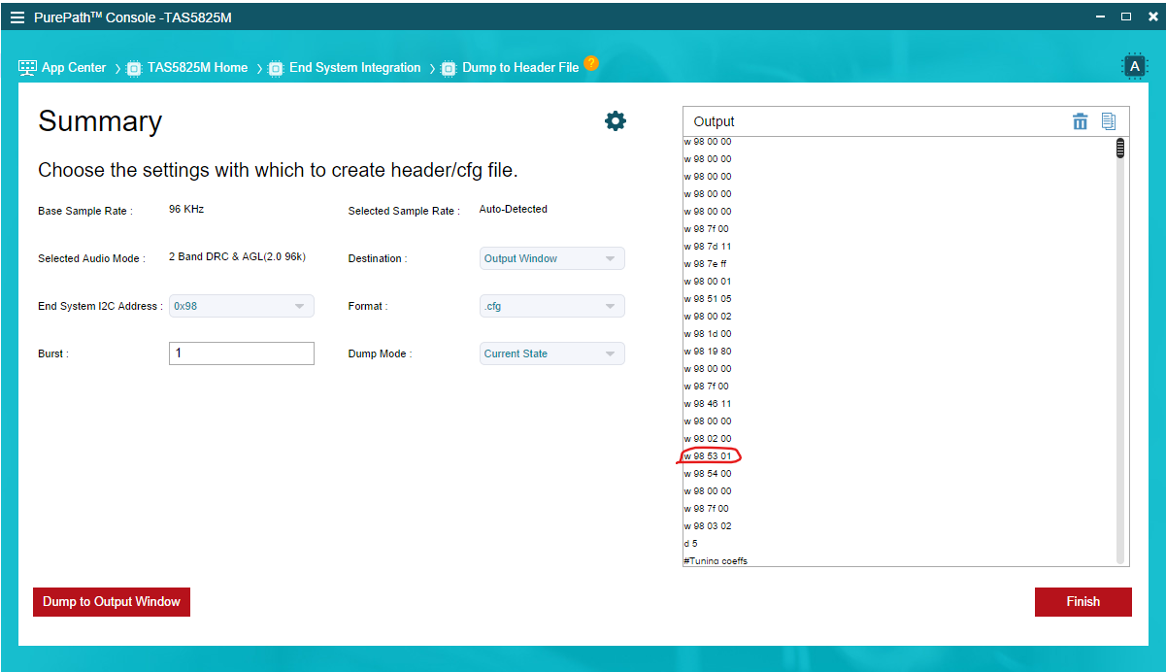Select Dump to Header File breadcrumb

pyautogui.click(x=520, y=68)
